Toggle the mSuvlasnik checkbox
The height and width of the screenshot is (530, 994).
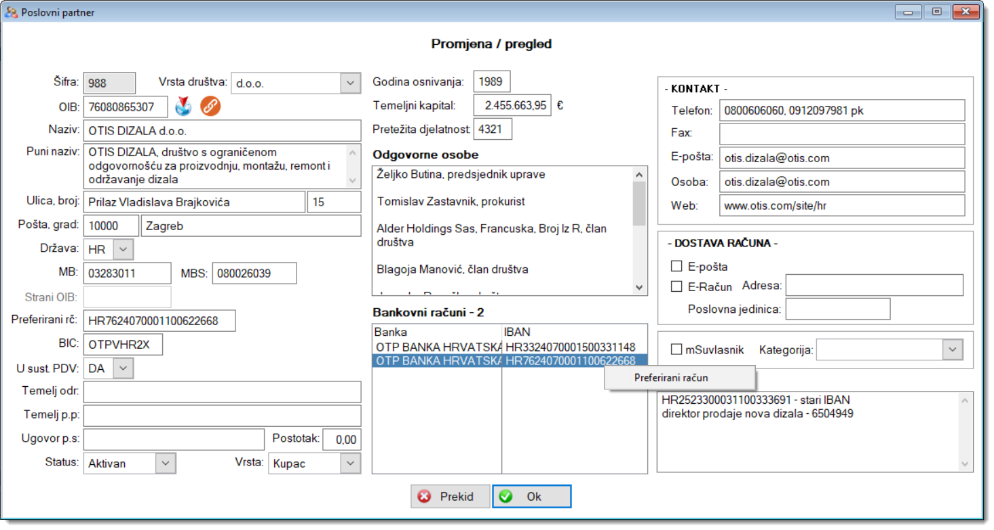pyautogui.click(x=676, y=349)
